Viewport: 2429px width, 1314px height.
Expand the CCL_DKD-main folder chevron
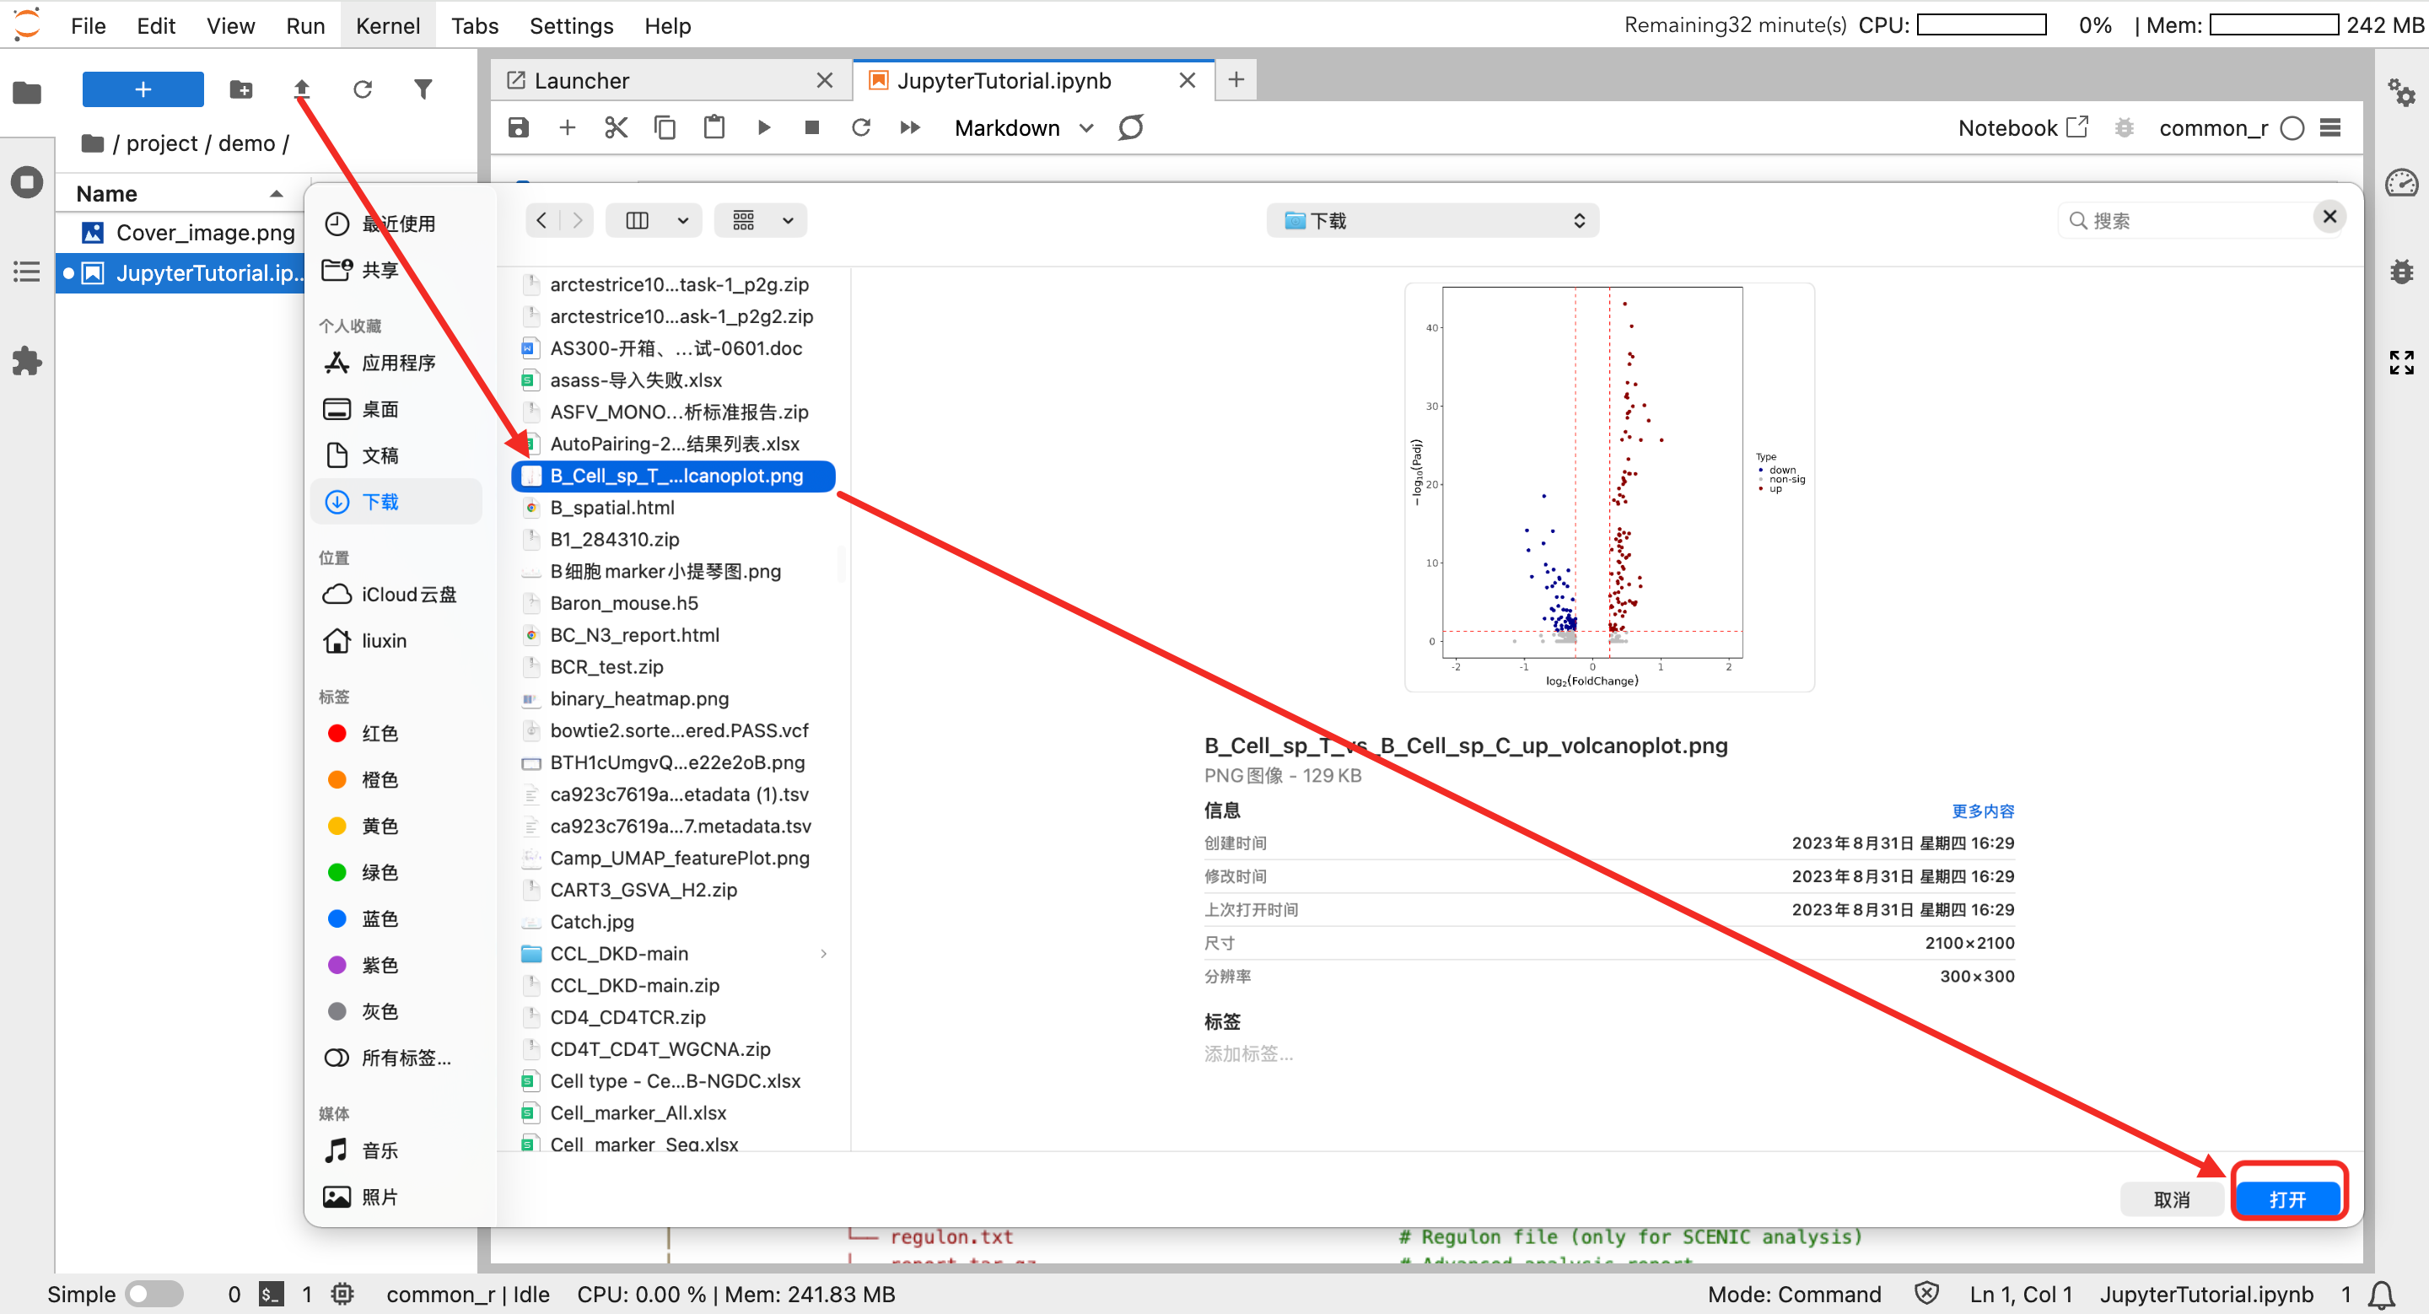[823, 953]
